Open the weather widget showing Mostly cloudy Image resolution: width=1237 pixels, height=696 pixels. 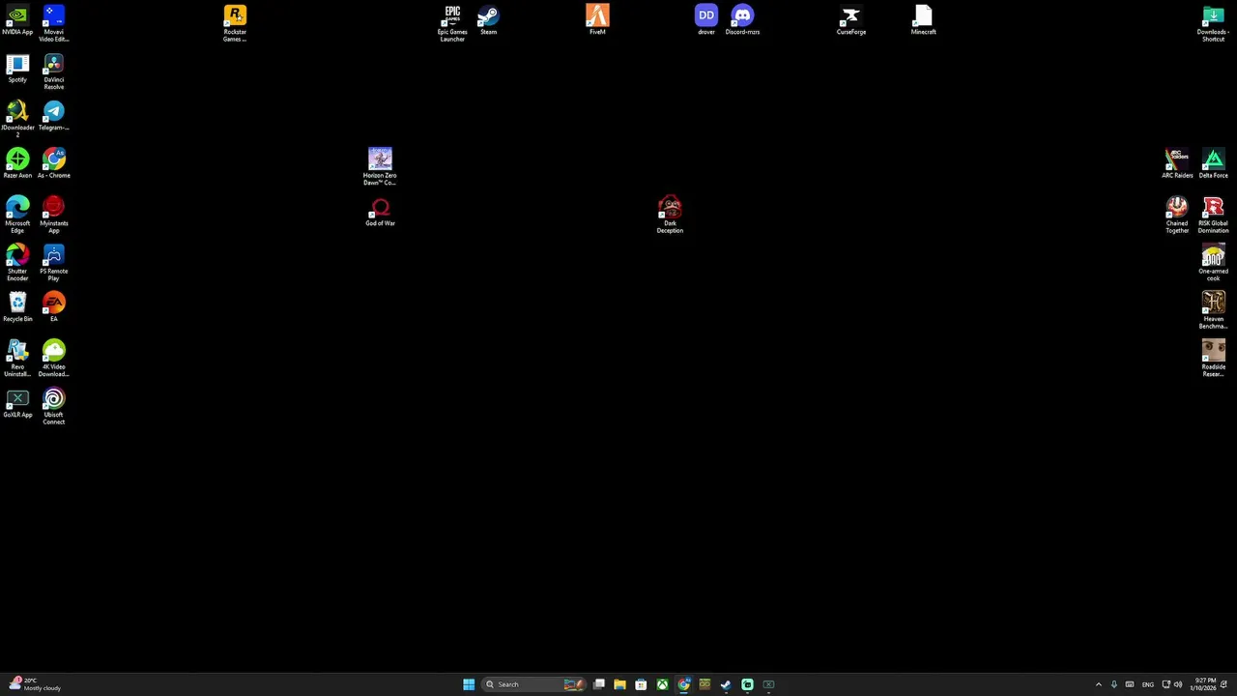pyautogui.click(x=36, y=684)
